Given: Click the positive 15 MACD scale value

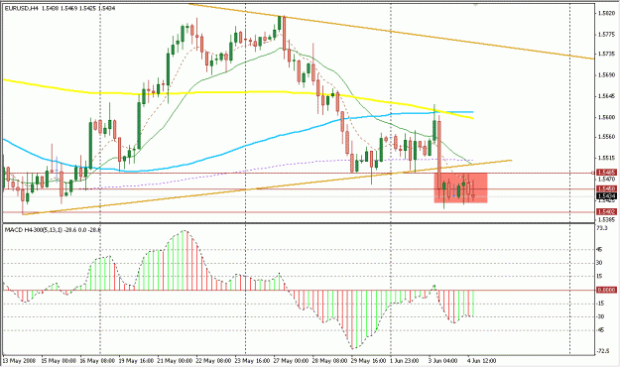Looking at the screenshot, I should [600, 277].
